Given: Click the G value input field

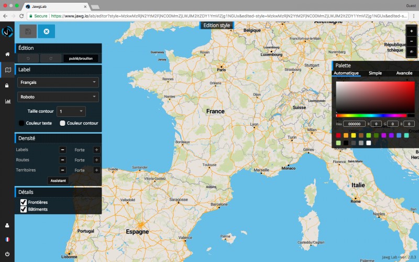Looking at the screenshot, I should (x=392, y=124).
